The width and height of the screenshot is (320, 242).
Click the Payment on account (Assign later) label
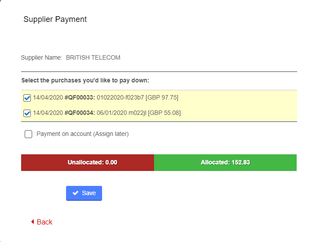(82, 134)
